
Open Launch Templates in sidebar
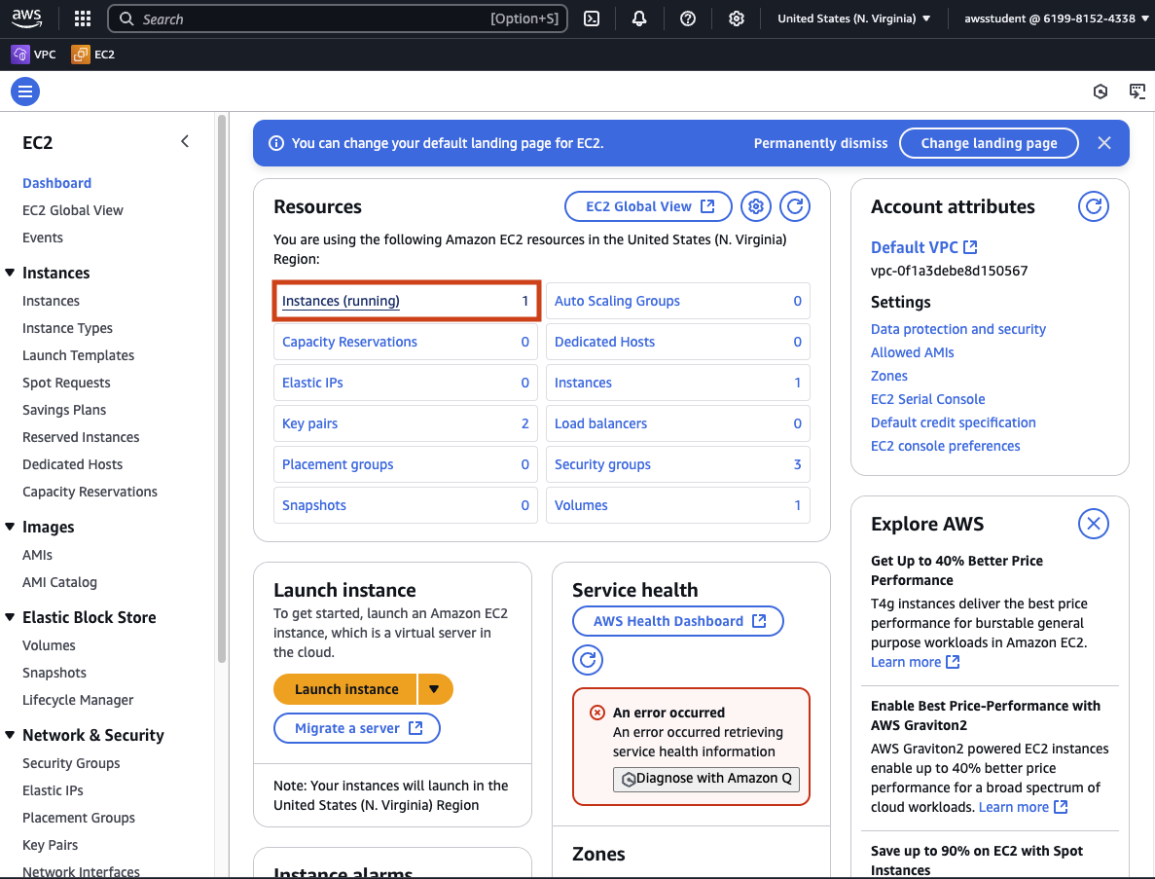[78, 355]
